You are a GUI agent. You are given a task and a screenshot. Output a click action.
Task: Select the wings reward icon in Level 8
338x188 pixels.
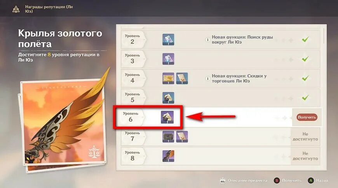[x=168, y=156]
